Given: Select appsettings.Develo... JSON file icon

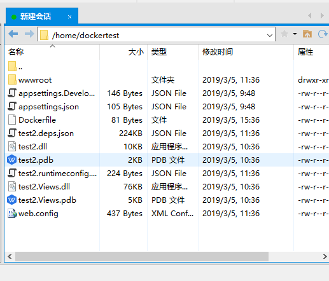Looking at the screenshot, I should (12, 93).
